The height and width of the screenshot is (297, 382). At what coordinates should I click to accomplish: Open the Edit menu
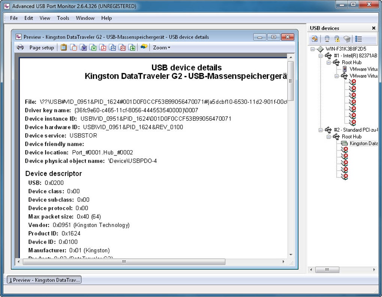(28, 18)
